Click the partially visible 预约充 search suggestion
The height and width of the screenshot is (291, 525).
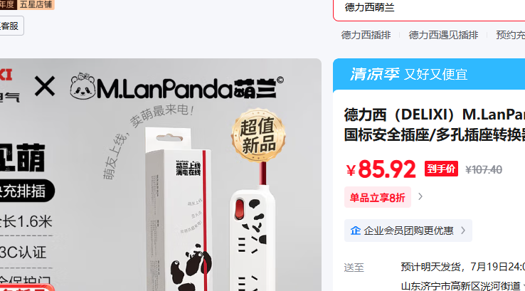(510, 35)
